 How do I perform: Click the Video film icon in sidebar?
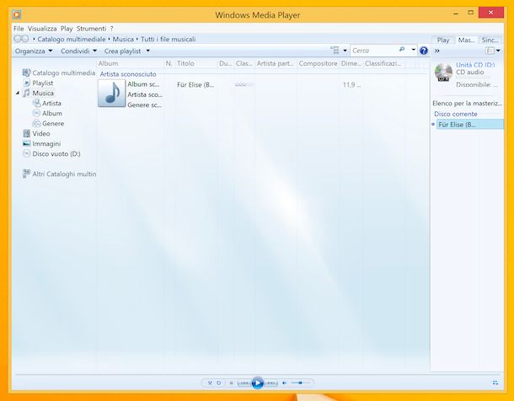point(27,133)
